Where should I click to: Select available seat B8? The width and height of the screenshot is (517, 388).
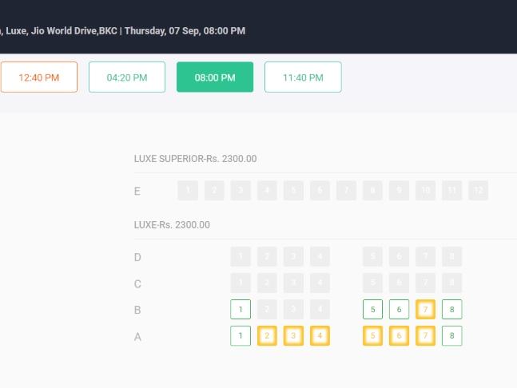tap(451, 309)
